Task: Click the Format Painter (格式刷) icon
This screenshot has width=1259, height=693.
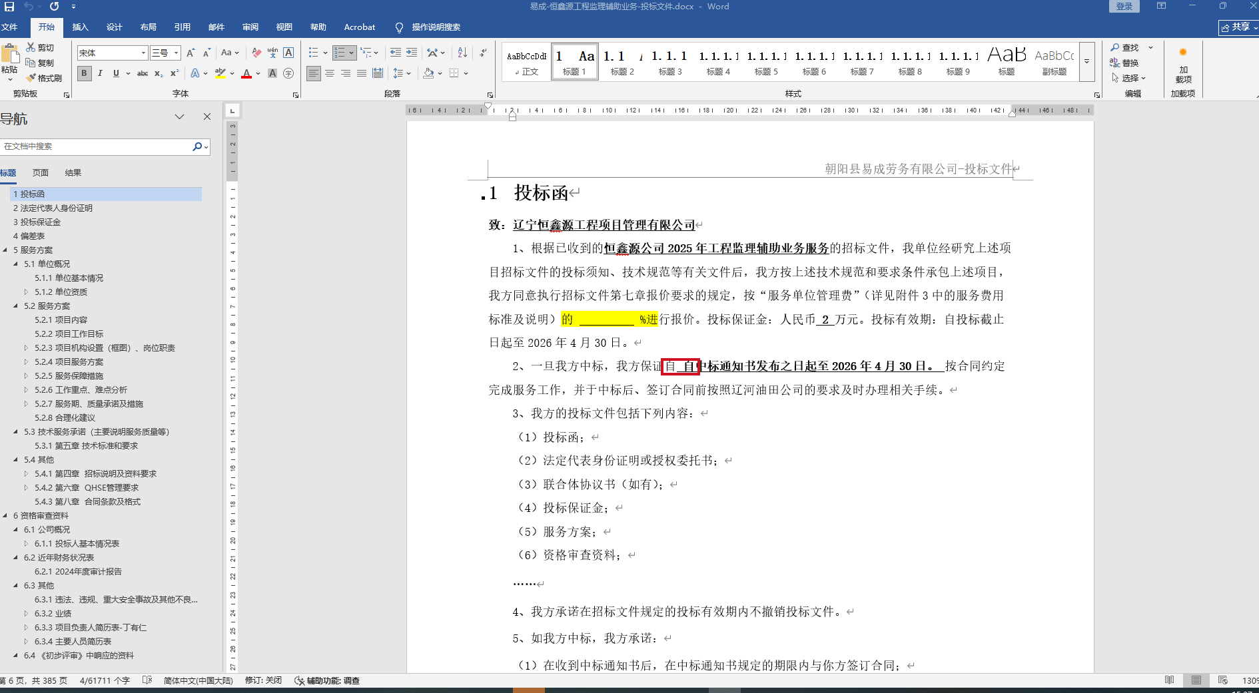Action: point(31,78)
